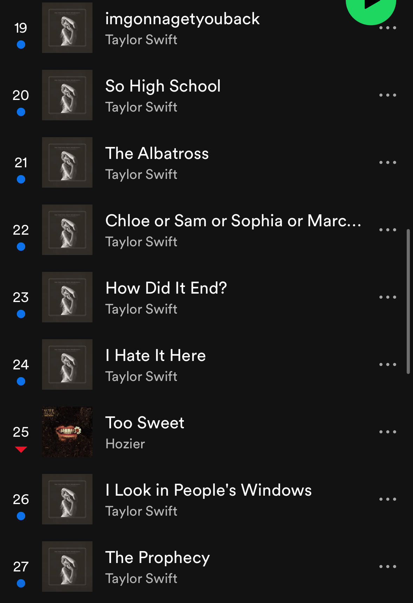Click the Hozier artist name

click(x=125, y=444)
